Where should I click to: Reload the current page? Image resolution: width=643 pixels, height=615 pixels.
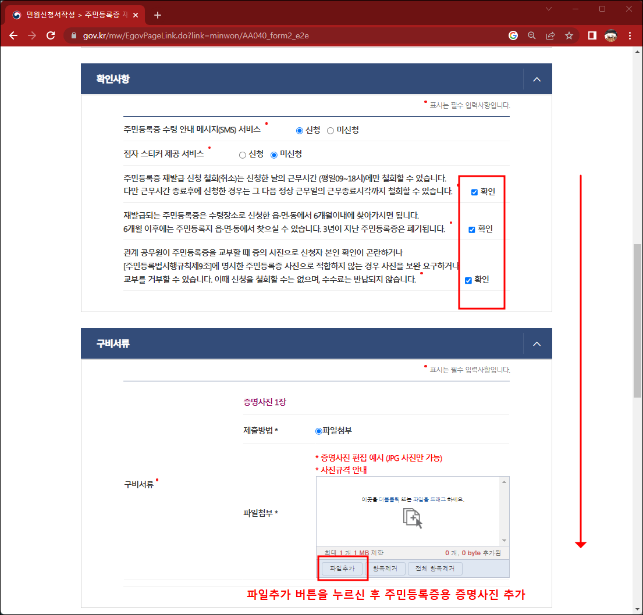pos(51,35)
